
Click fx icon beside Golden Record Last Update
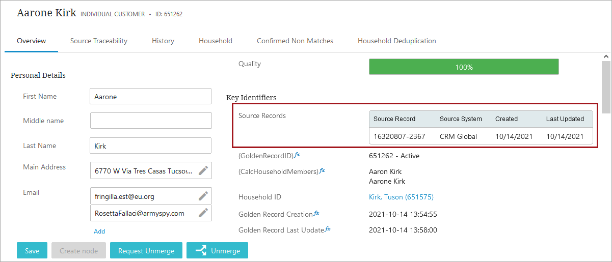[x=328, y=229]
